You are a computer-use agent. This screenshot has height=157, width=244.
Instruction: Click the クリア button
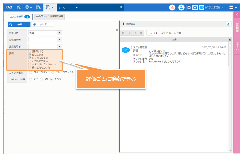[43, 24]
